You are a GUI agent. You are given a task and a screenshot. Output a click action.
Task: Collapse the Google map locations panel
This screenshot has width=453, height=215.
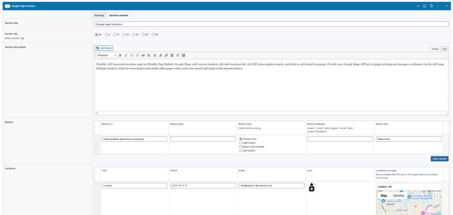[x=447, y=6]
